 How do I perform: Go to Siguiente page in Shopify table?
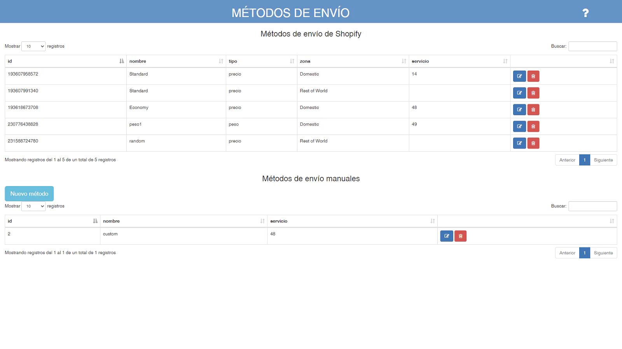coord(603,160)
